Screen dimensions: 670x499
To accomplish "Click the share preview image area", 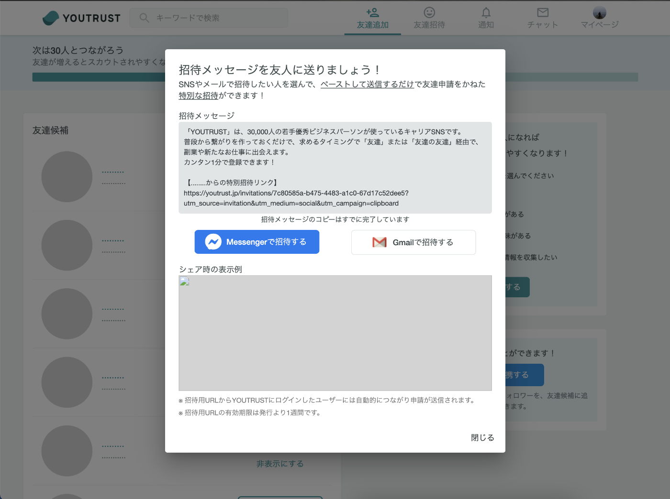I will point(335,333).
